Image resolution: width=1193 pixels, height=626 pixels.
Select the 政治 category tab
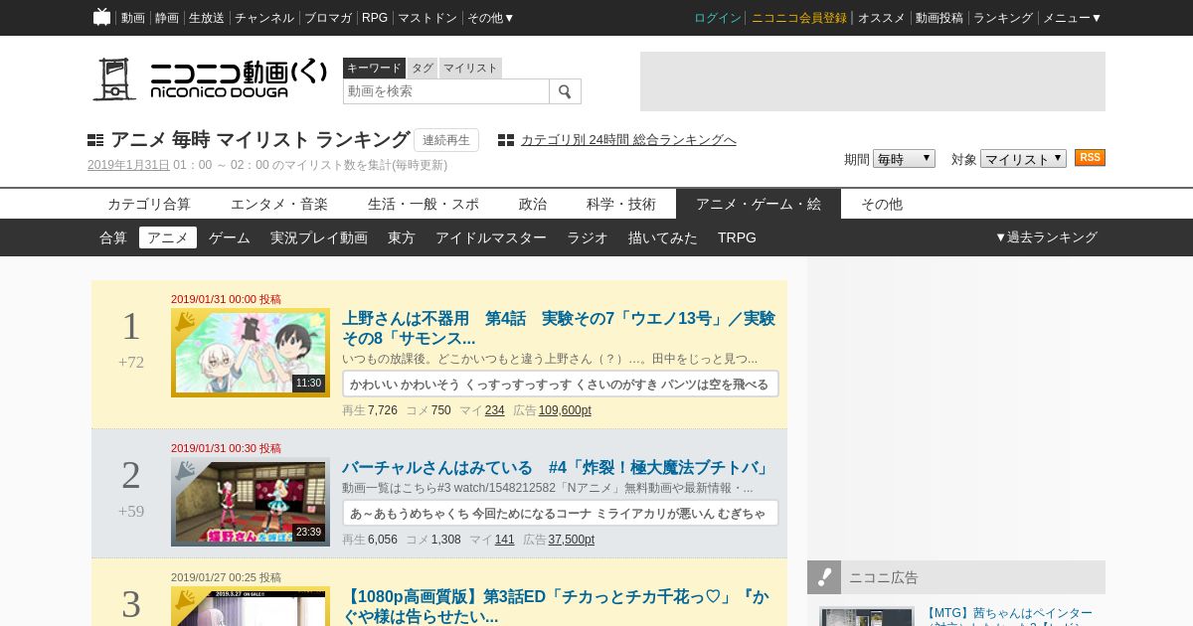coord(533,204)
